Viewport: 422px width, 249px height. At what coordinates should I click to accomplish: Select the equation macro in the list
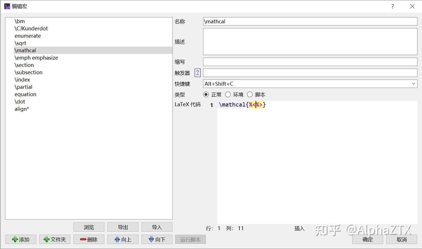(x=25, y=94)
